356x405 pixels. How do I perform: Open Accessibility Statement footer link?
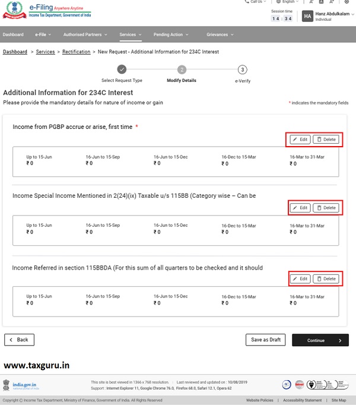pyautogui.click(x=302, y=400)
